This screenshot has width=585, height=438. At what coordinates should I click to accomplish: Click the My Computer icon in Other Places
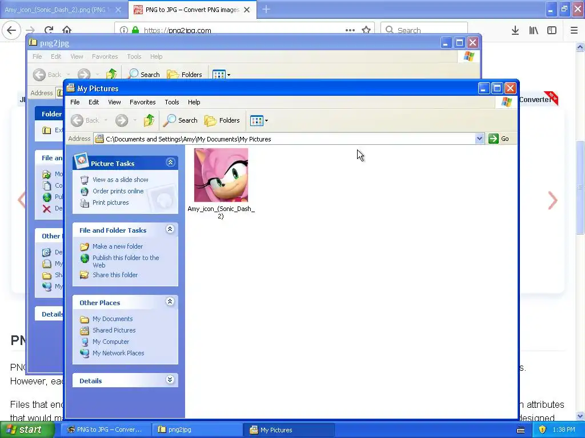[85, 342]
